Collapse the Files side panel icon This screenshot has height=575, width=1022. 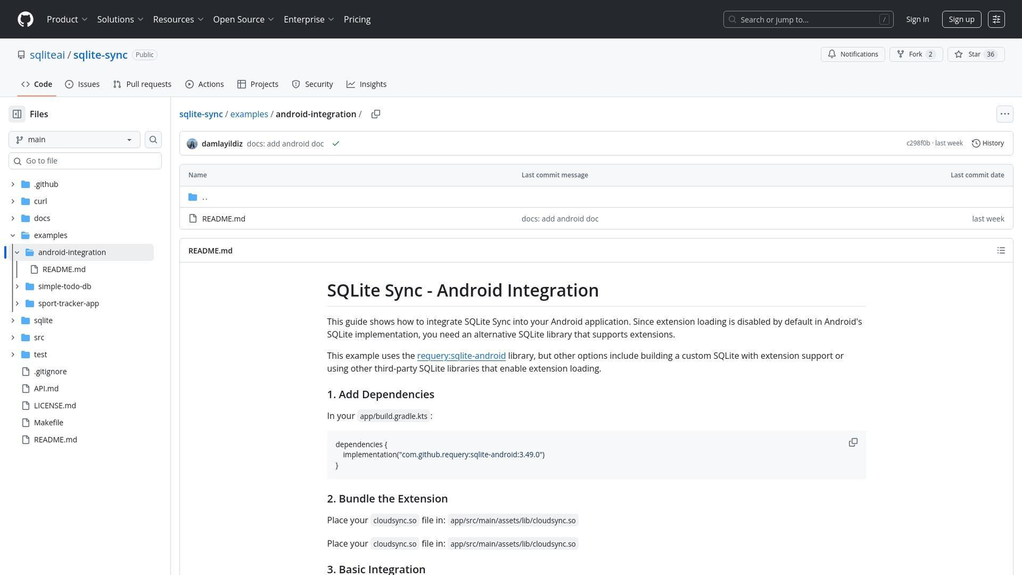(x=17, y=114)
